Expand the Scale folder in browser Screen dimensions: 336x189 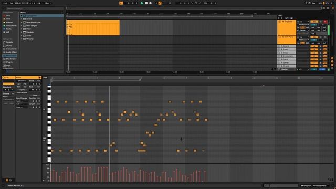[22, 36]
